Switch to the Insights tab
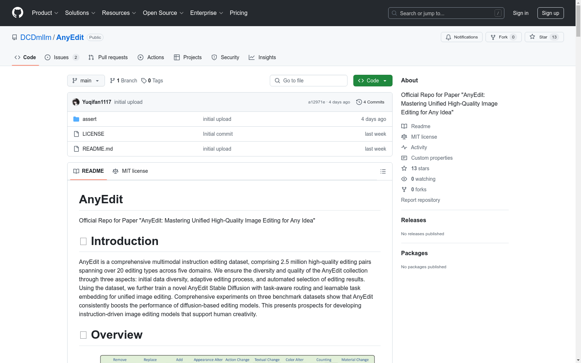The width and height of the screenshot is (581, 363). [x=262, y=57]
